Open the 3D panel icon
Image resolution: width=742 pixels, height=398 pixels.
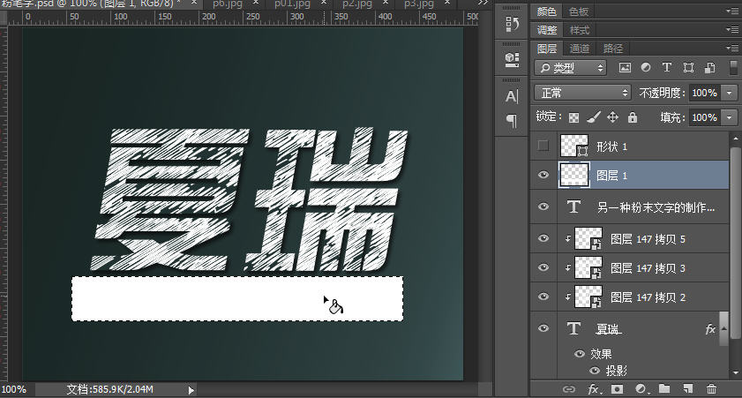pos(512,58)
